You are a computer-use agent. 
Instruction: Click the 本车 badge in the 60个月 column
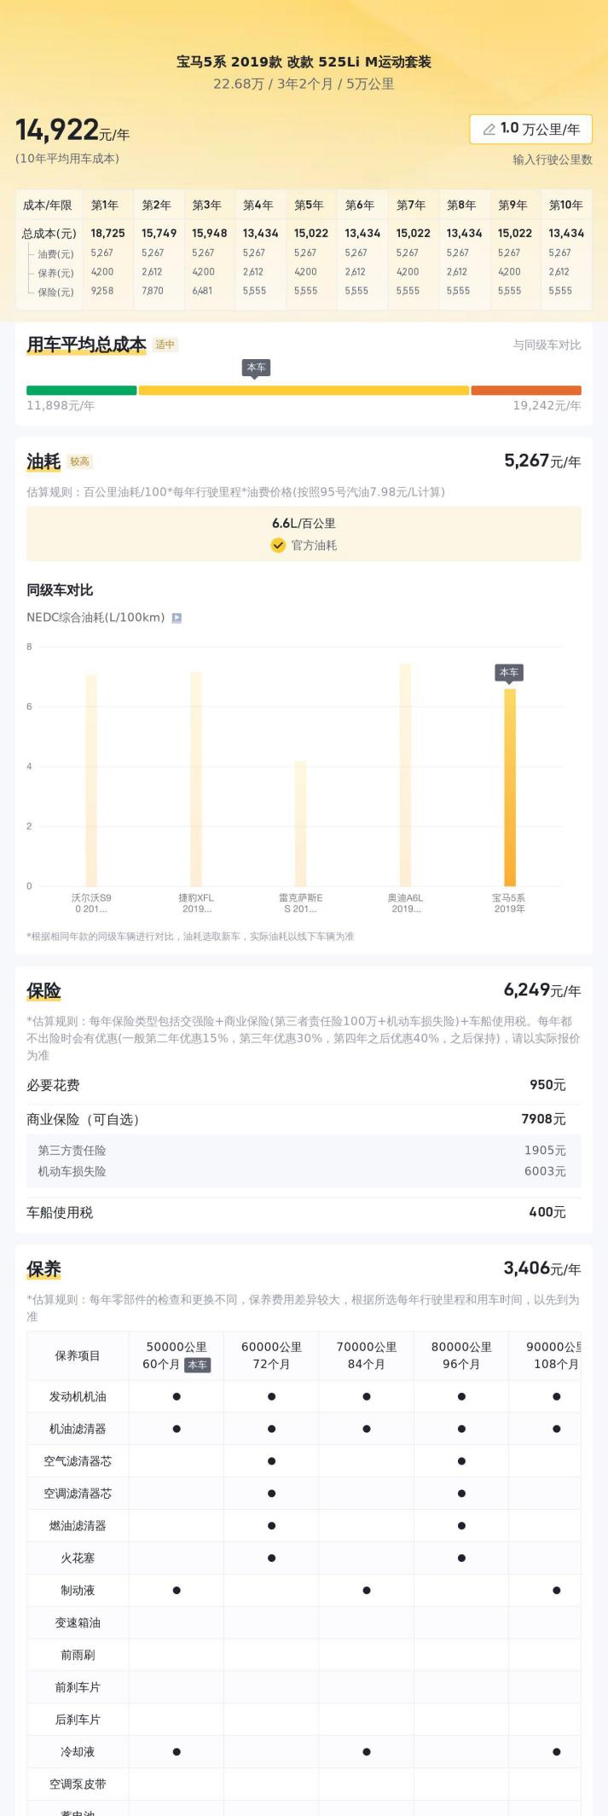coord(197,1365)
